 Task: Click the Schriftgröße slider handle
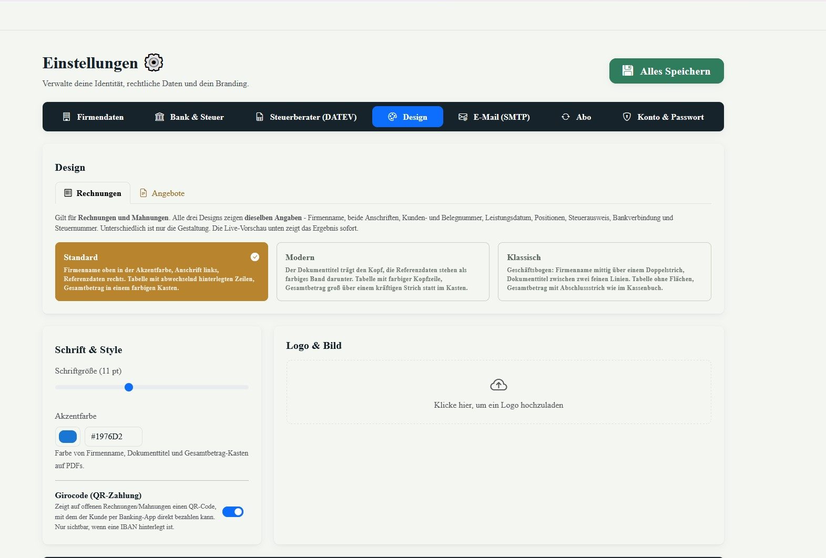(x=129, y=387)
